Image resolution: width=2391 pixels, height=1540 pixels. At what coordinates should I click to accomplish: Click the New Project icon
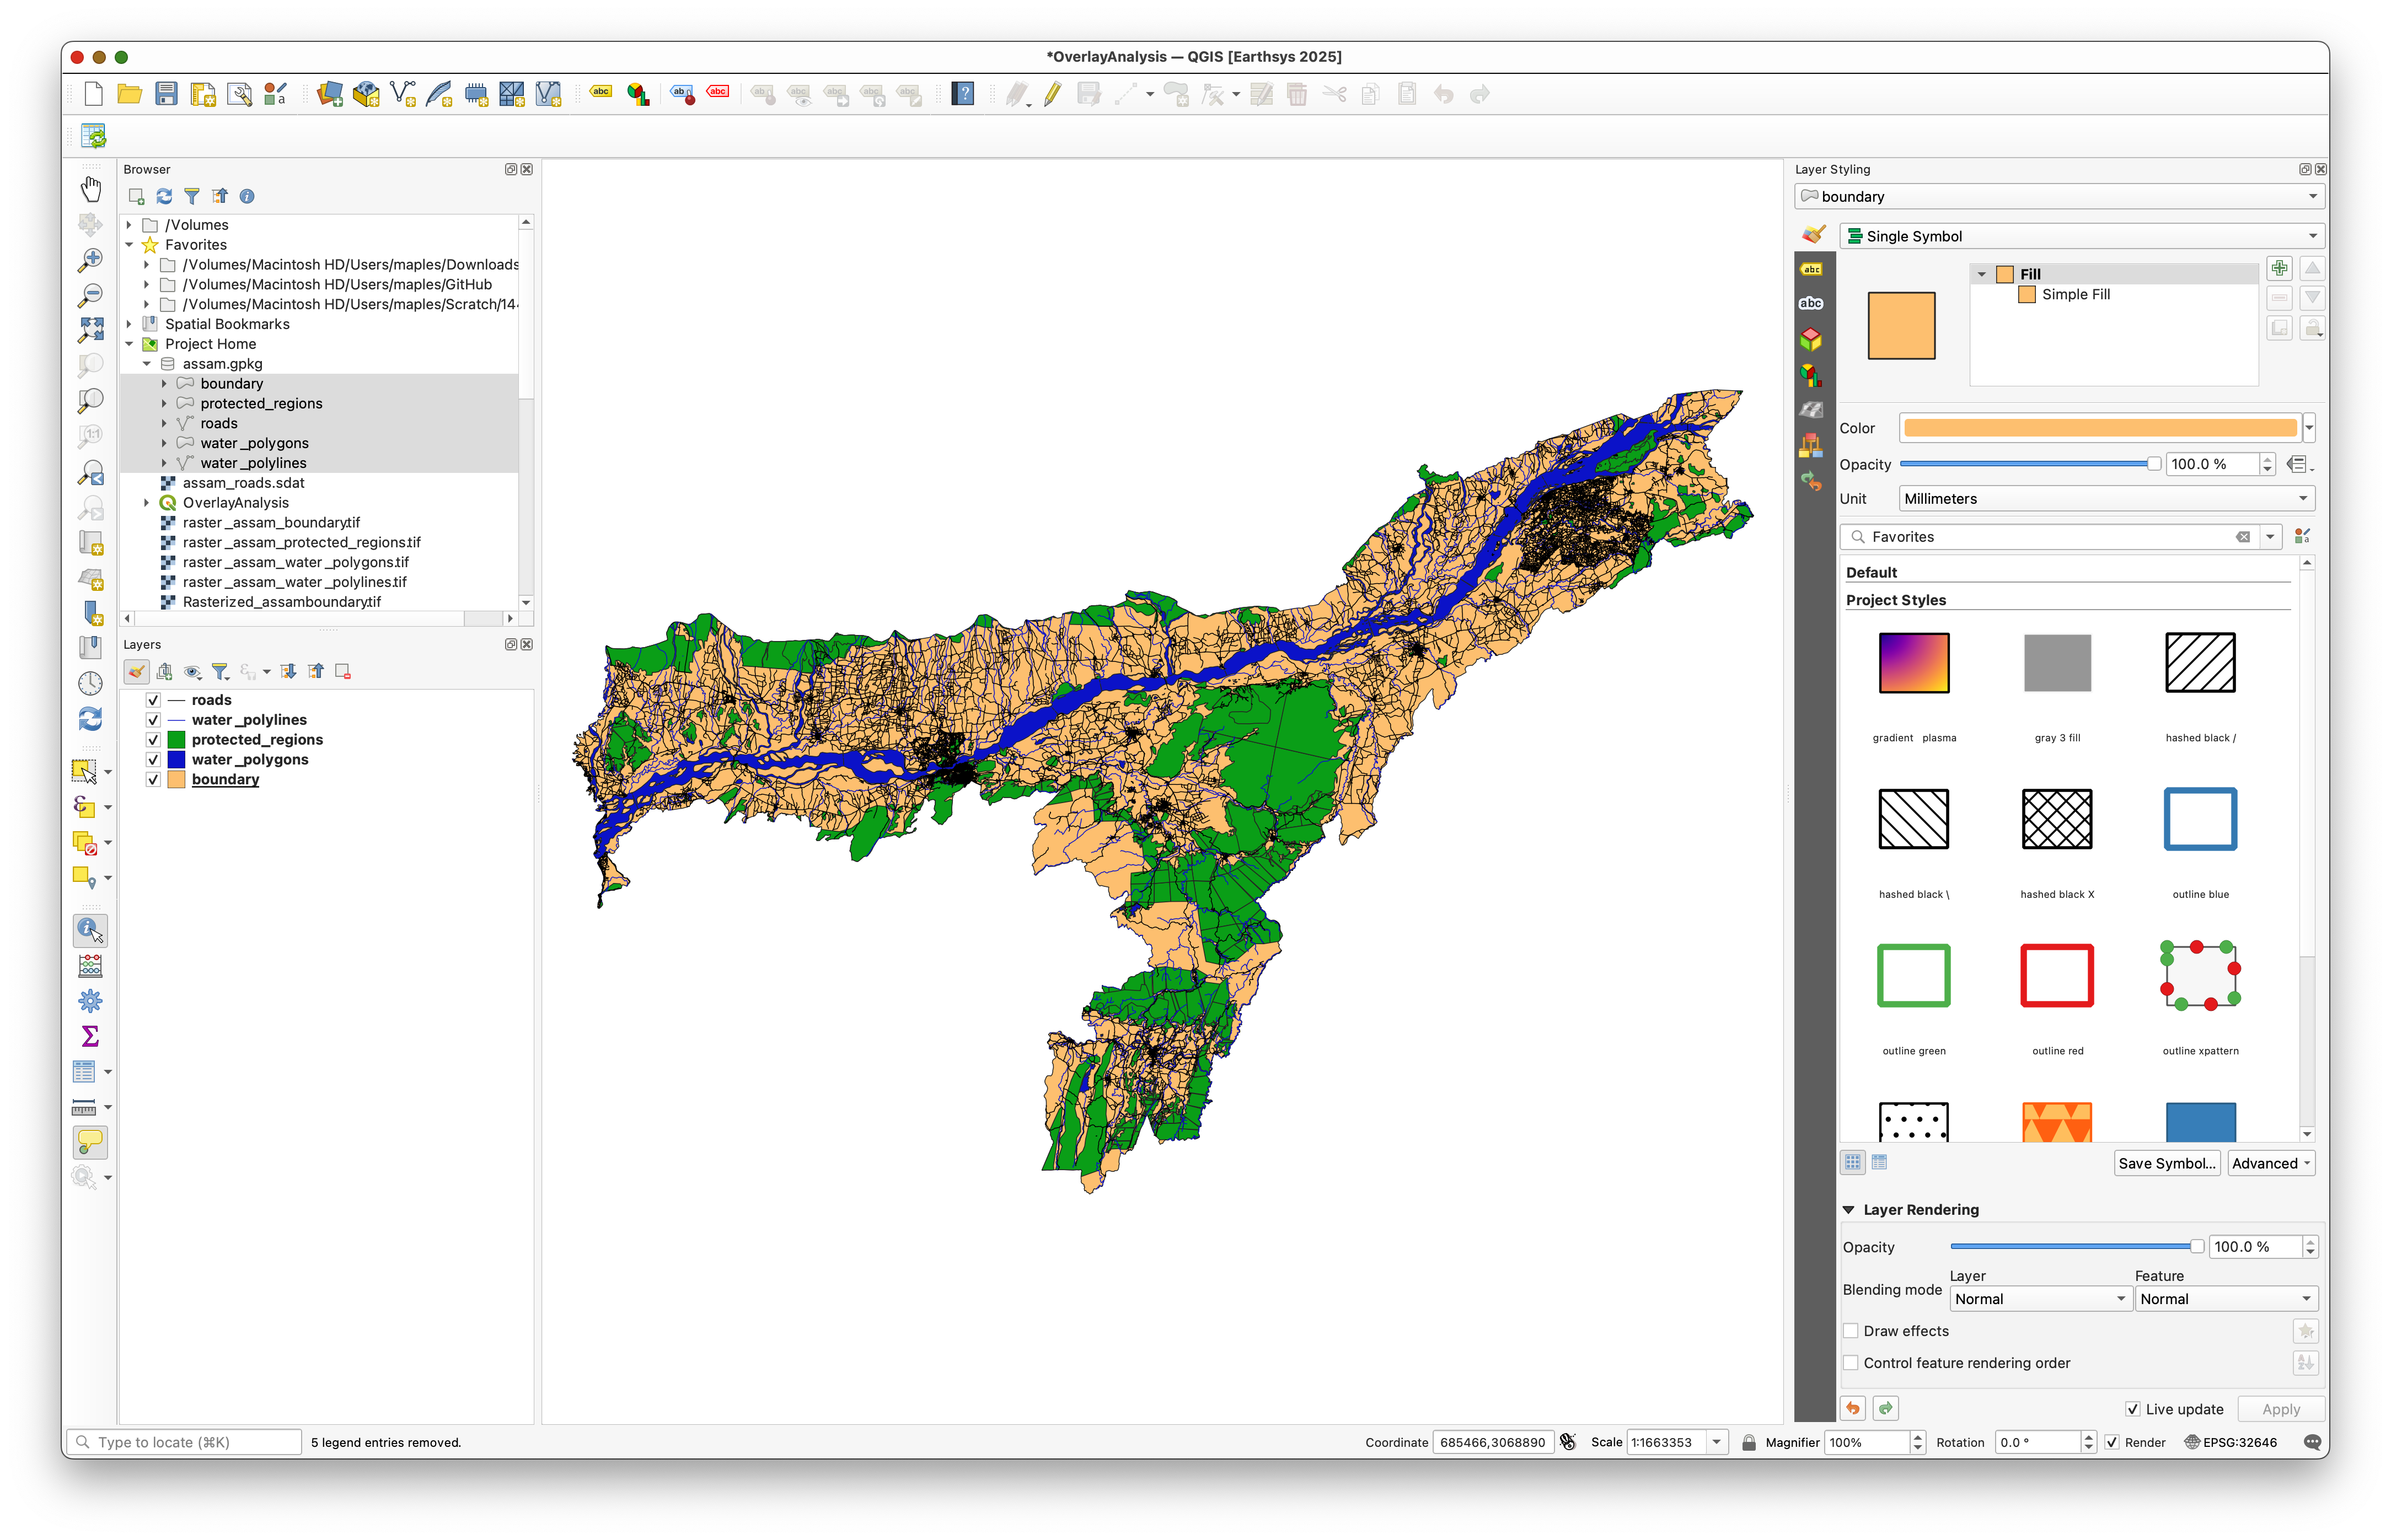pos(93,94)
